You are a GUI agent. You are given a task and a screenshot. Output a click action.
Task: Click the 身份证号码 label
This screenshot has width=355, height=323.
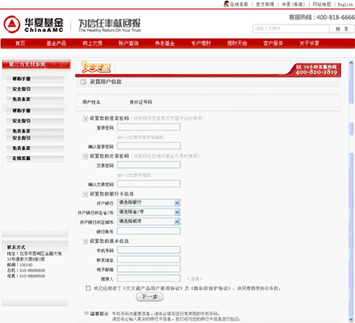click(x=141, y=102)
